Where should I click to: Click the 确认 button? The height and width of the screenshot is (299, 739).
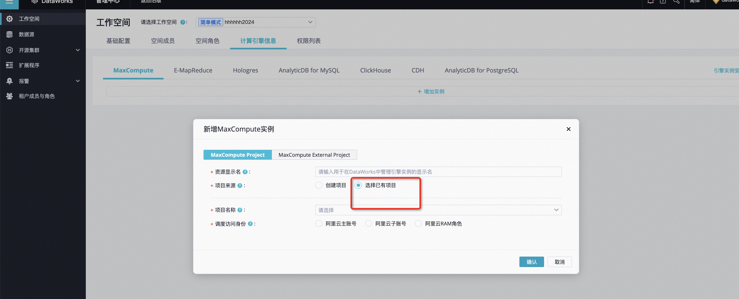click(x=531, y=262)
